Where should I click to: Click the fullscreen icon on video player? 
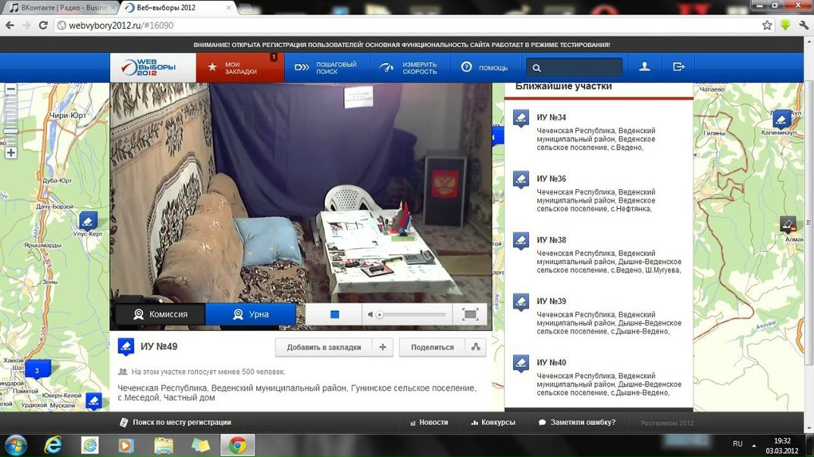470,315
